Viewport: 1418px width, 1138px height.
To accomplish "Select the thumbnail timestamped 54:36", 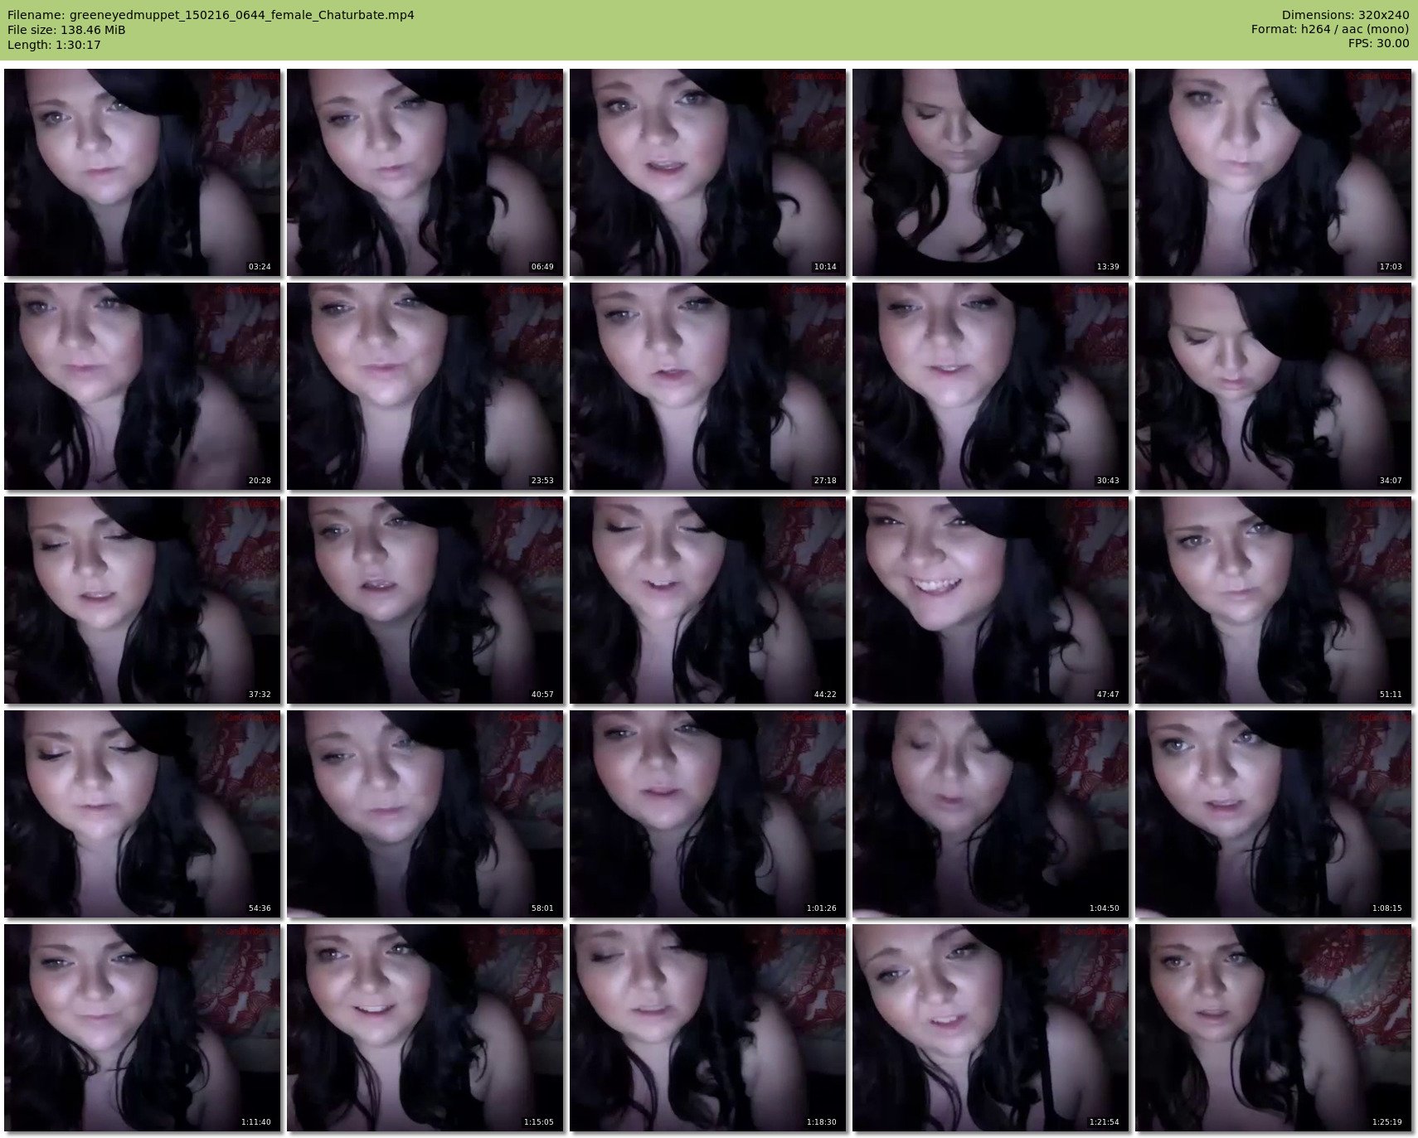I will [x=142, y=814].
